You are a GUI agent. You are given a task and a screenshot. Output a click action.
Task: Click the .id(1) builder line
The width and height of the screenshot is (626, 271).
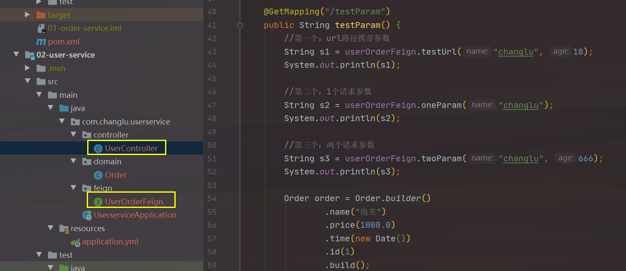point(340,252)
